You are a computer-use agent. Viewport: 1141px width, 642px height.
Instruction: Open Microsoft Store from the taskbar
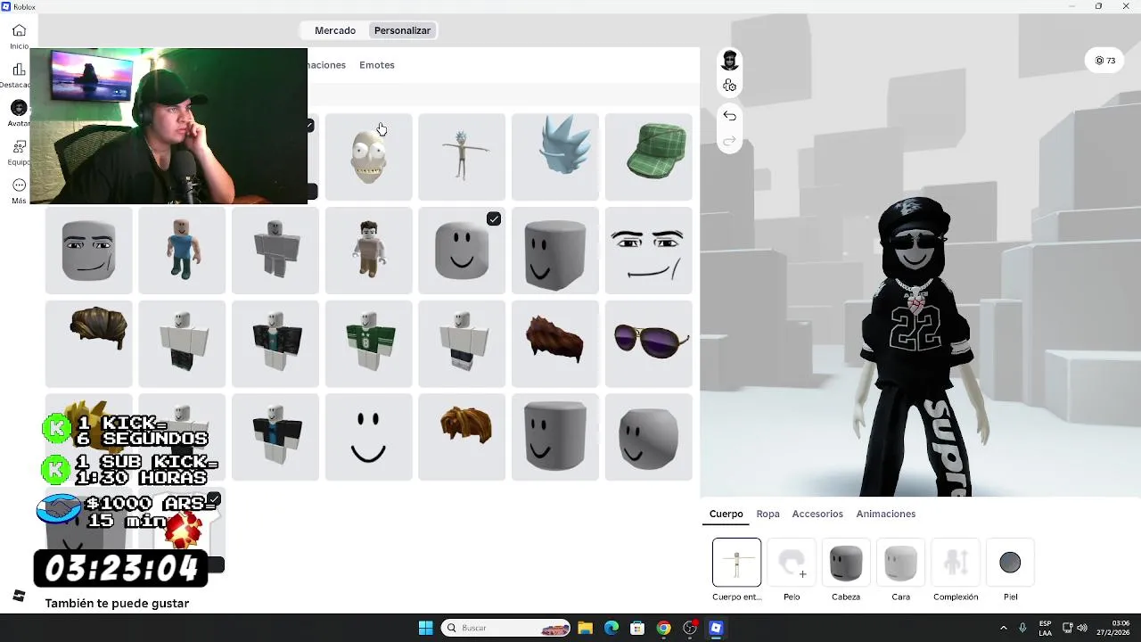point(637,628)
